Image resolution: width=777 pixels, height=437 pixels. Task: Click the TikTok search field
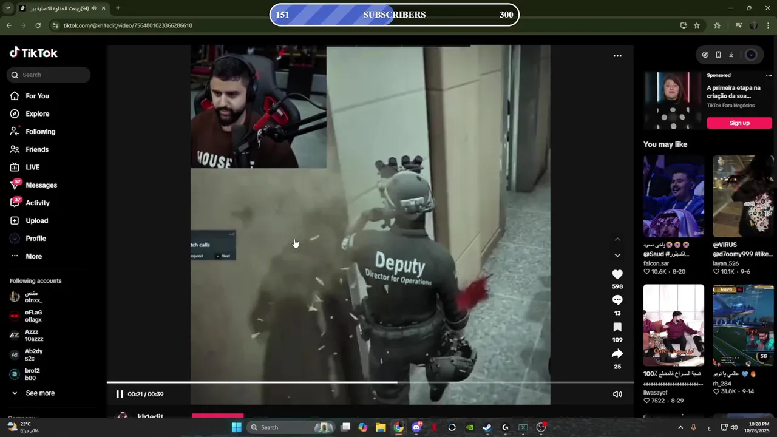[49, 75]
